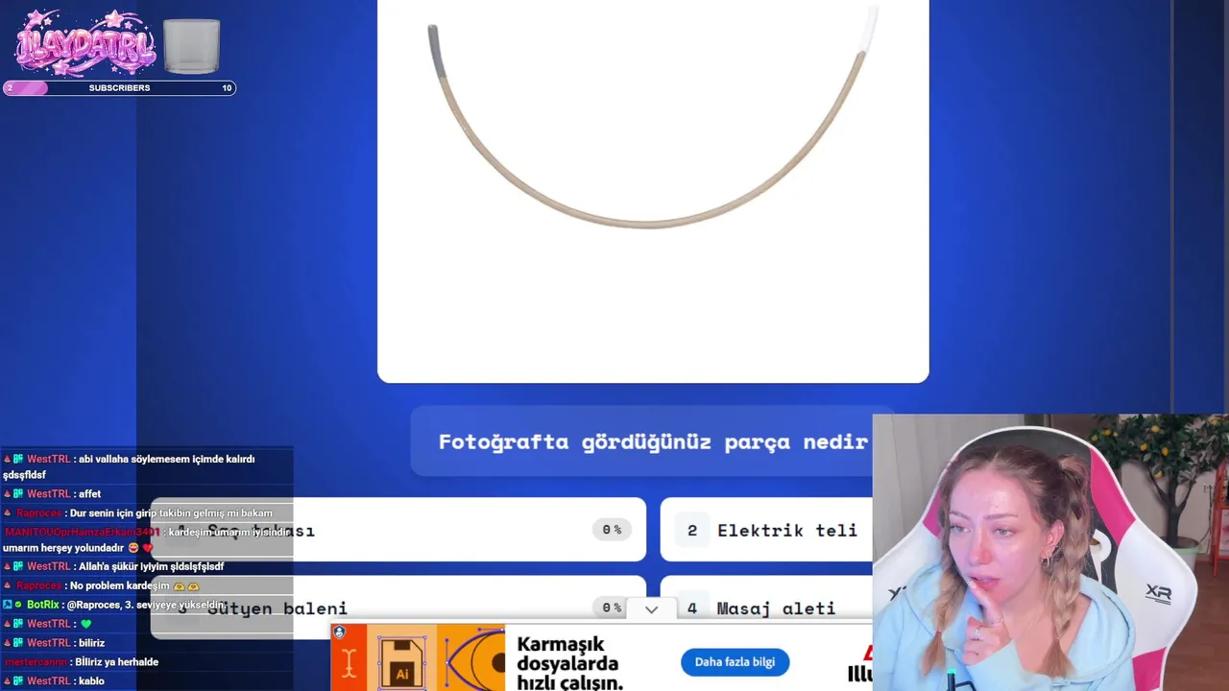Click the text cursor icon in Illustrator ad
The width and height of the screenshot is (1229, 691).
pyautogui.click(x=349, y=664)
